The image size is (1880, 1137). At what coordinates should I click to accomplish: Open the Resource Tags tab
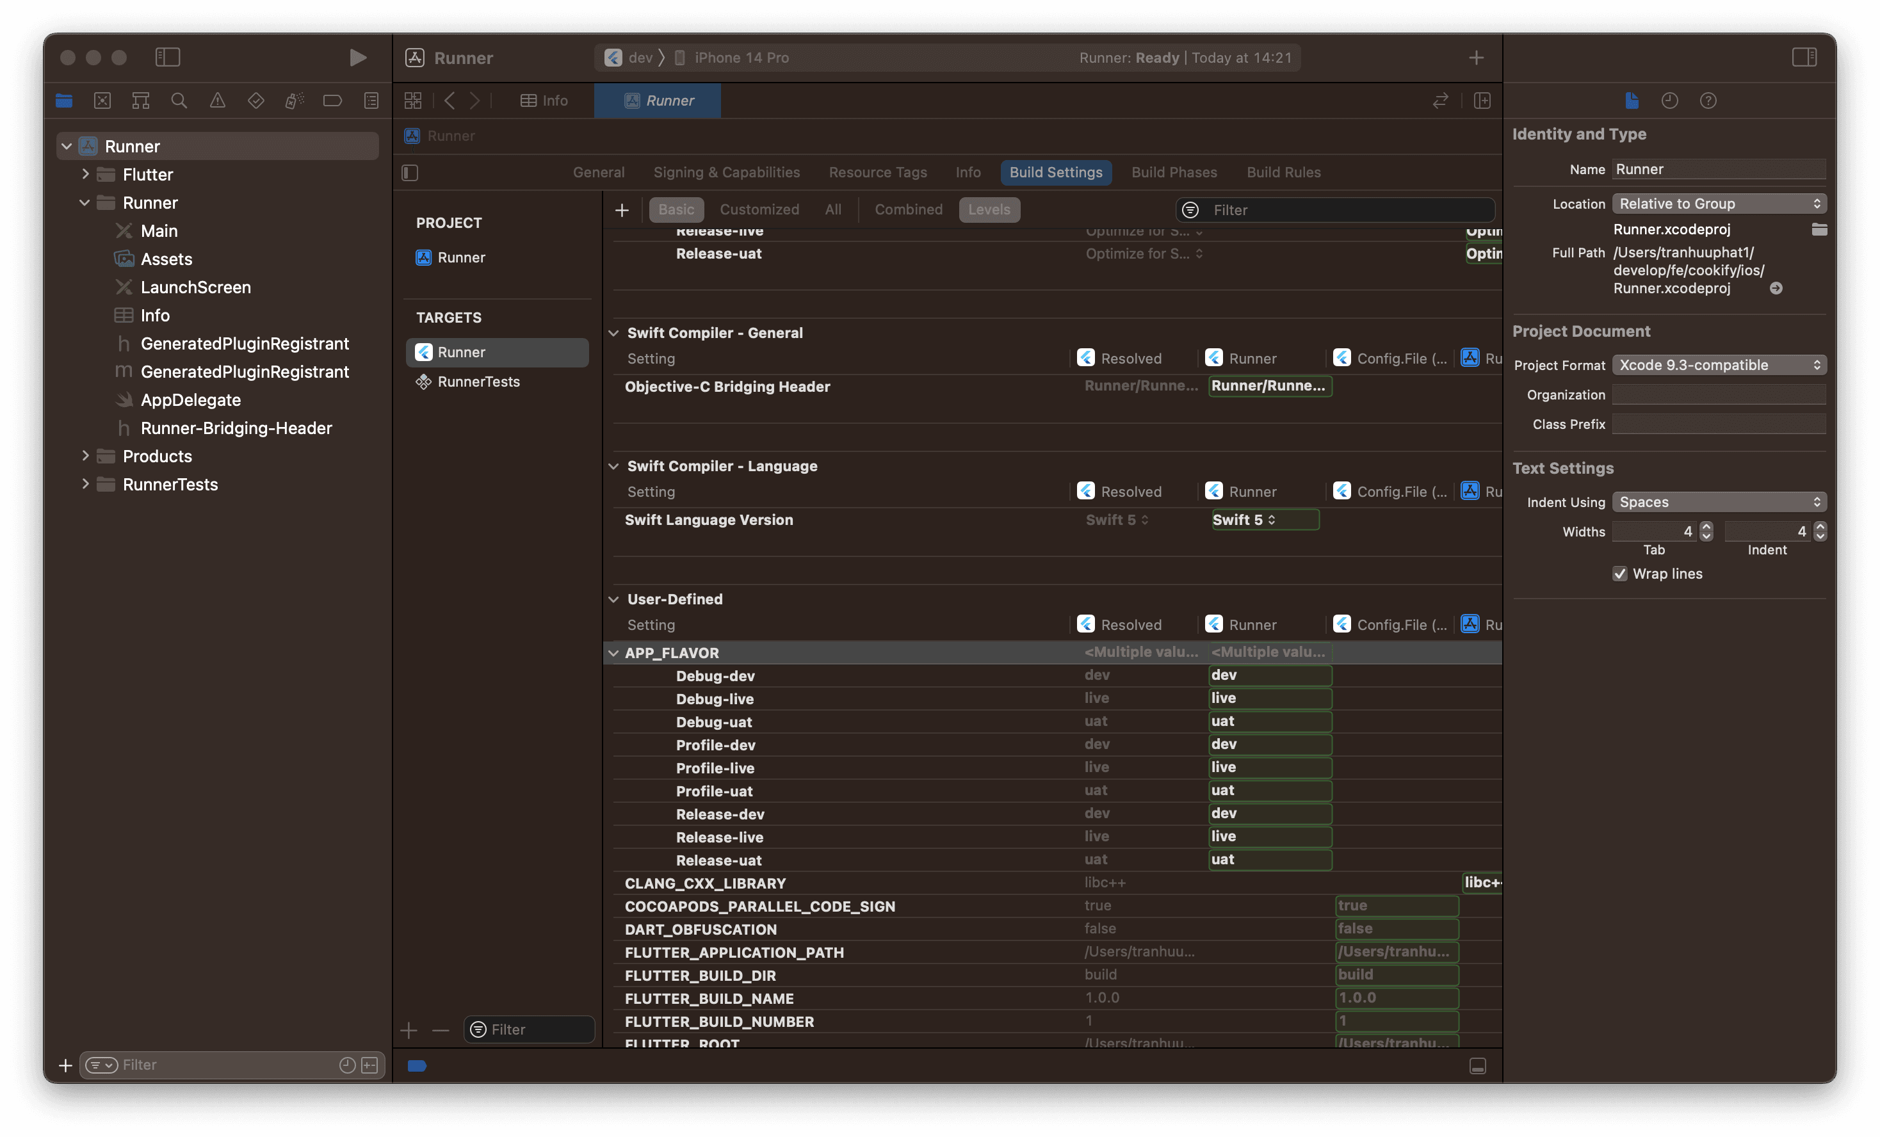pyautogui.click(x=877, y=172)
